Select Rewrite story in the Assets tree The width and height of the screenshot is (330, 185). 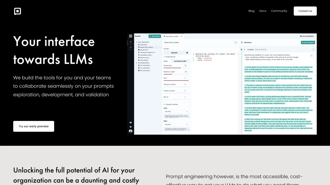(144, 58)
